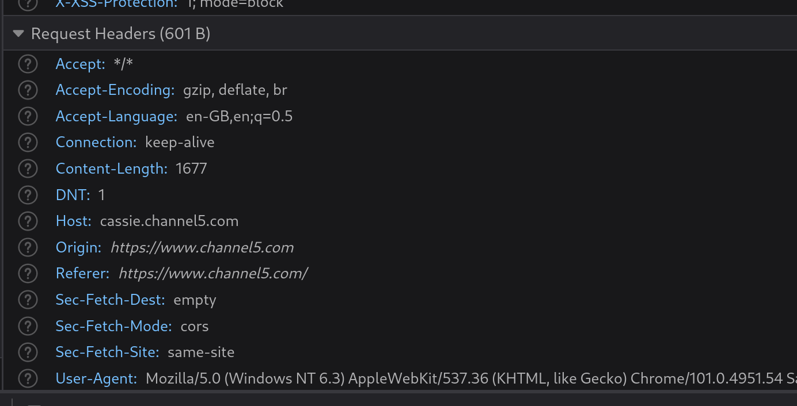Click question mark icon beside Connection

point(28,143)
